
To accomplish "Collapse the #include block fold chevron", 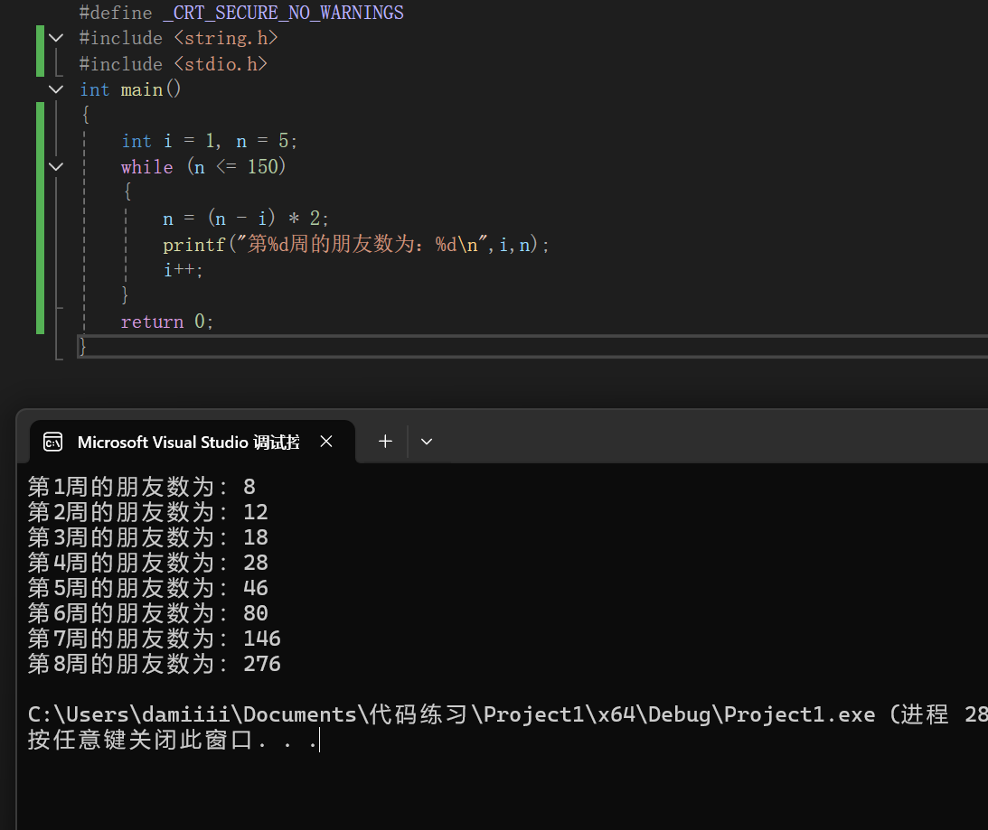I will [56, 38].
